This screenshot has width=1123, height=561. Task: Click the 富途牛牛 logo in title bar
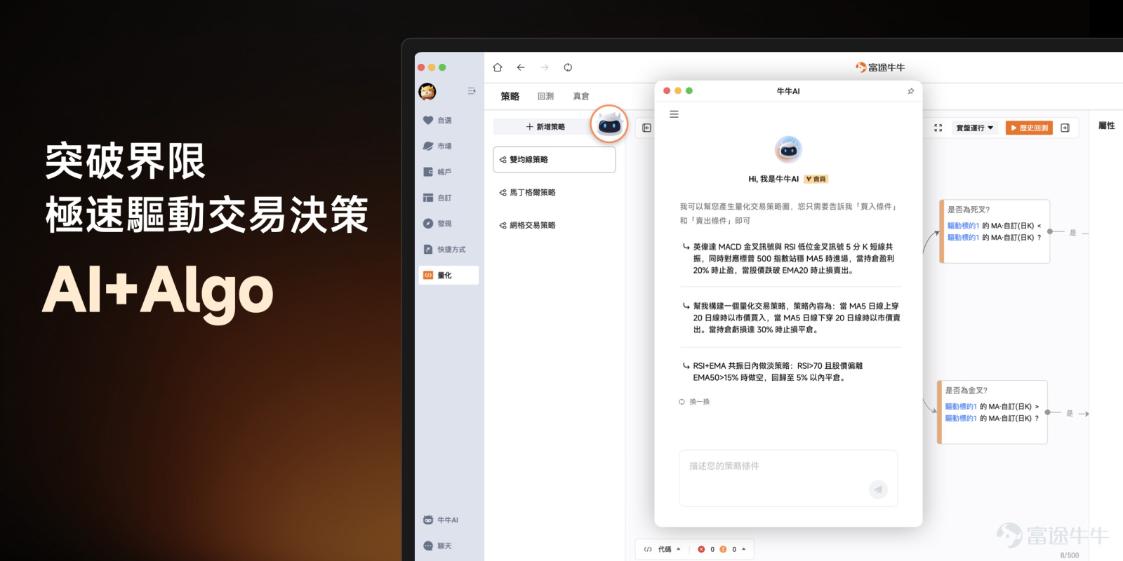[880, 67]
